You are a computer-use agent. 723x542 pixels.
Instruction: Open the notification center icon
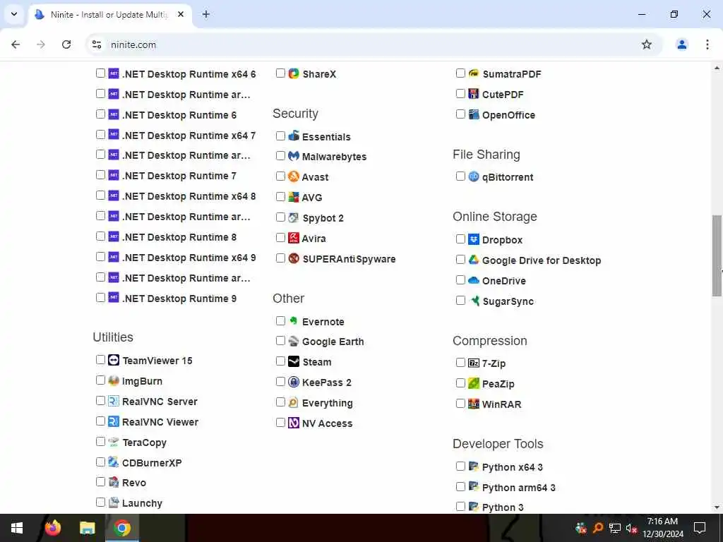click(x=700, y=528)
